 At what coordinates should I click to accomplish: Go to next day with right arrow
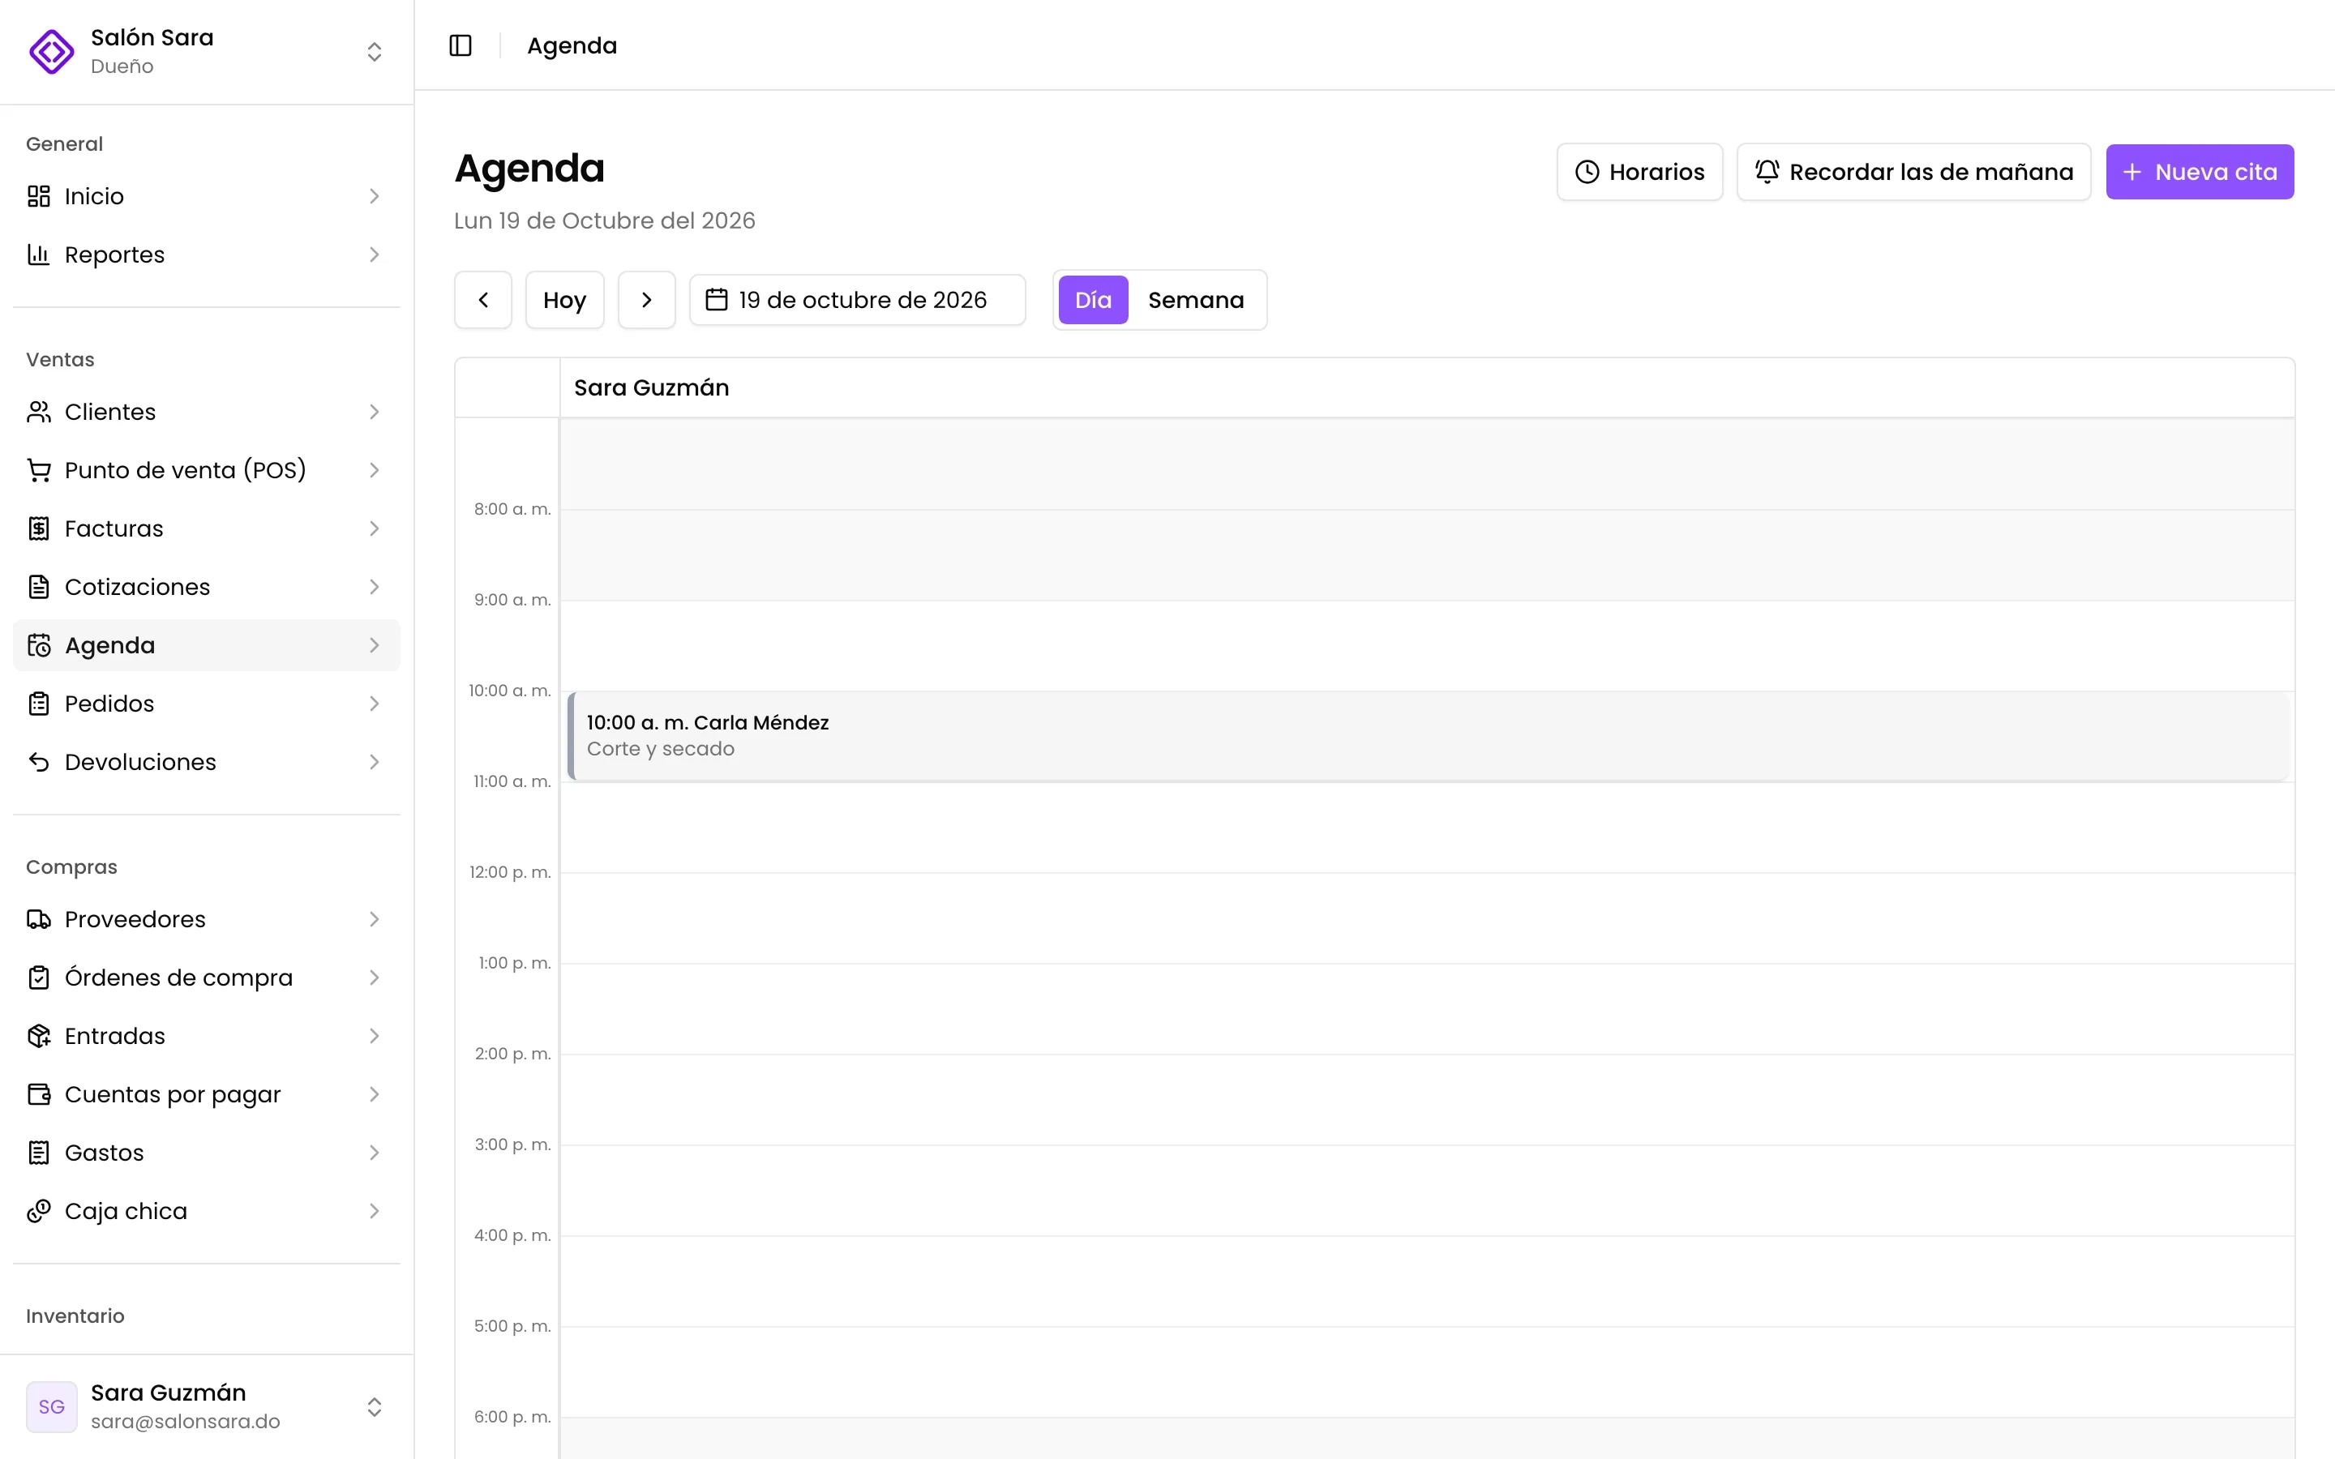click(646, 300)
